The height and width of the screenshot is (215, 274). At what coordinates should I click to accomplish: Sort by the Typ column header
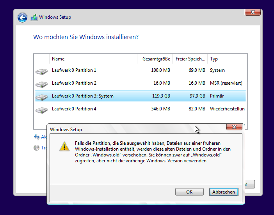tap(227, 59)
